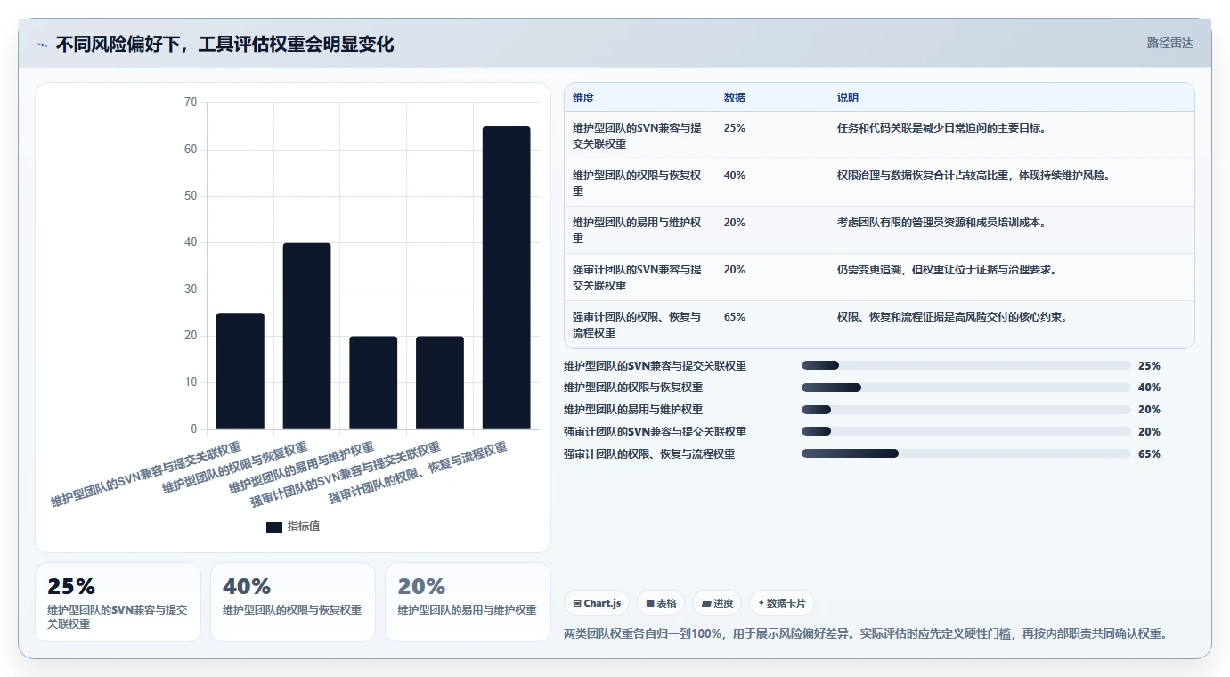Select the 数据卡片 tag

tap(782, 603)
